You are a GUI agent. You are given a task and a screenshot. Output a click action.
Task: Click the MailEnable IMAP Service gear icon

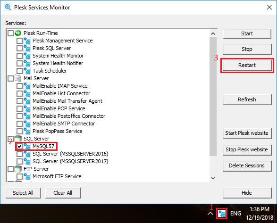pos(27,86)
